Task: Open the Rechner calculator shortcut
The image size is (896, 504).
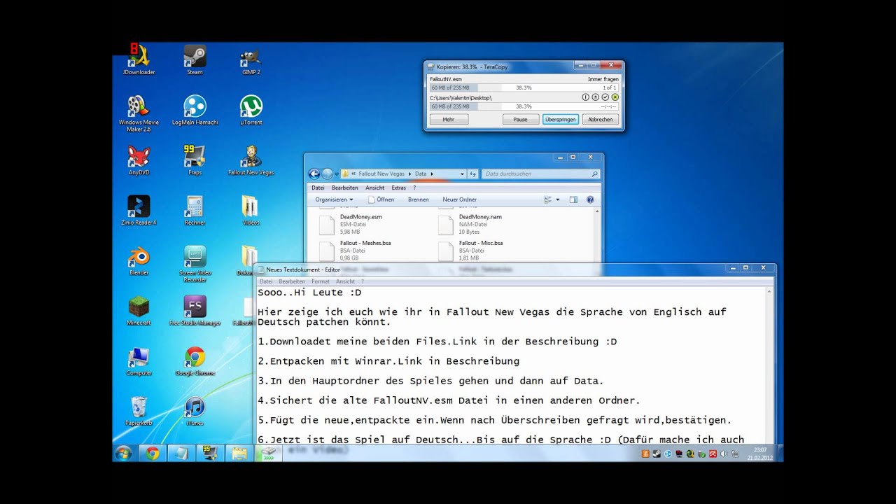Action: click(x=195, y=211)
